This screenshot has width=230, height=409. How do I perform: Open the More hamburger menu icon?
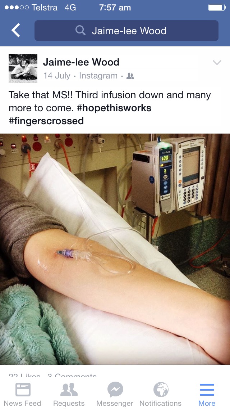pos(207,390)
